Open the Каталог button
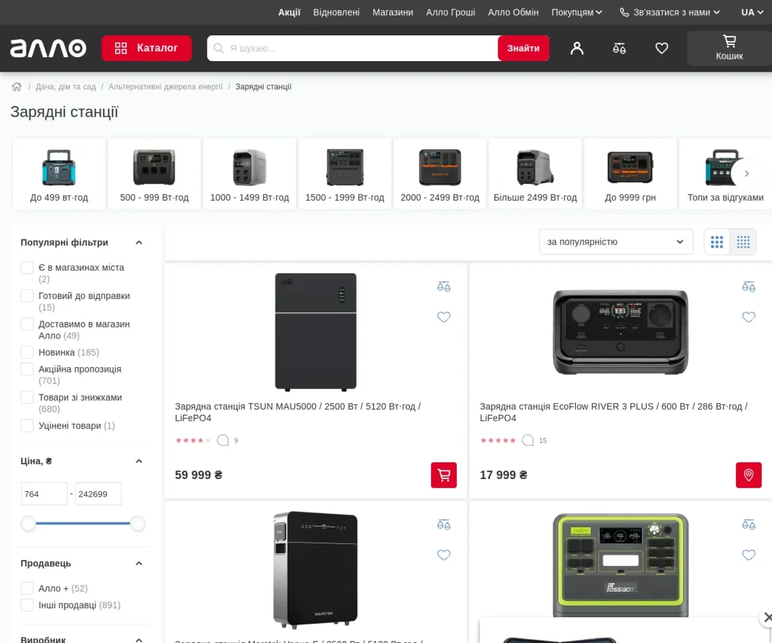The image size is (772, 643). pyautogui.click(x=146, y=48)
